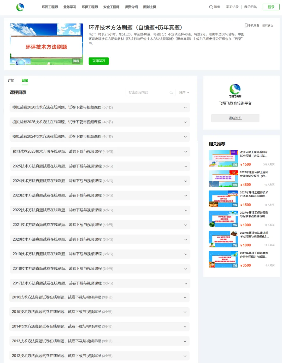Expand 2015技术方法真题试卷 section chevron
This screenshot has width=282, height=363.
185,312
